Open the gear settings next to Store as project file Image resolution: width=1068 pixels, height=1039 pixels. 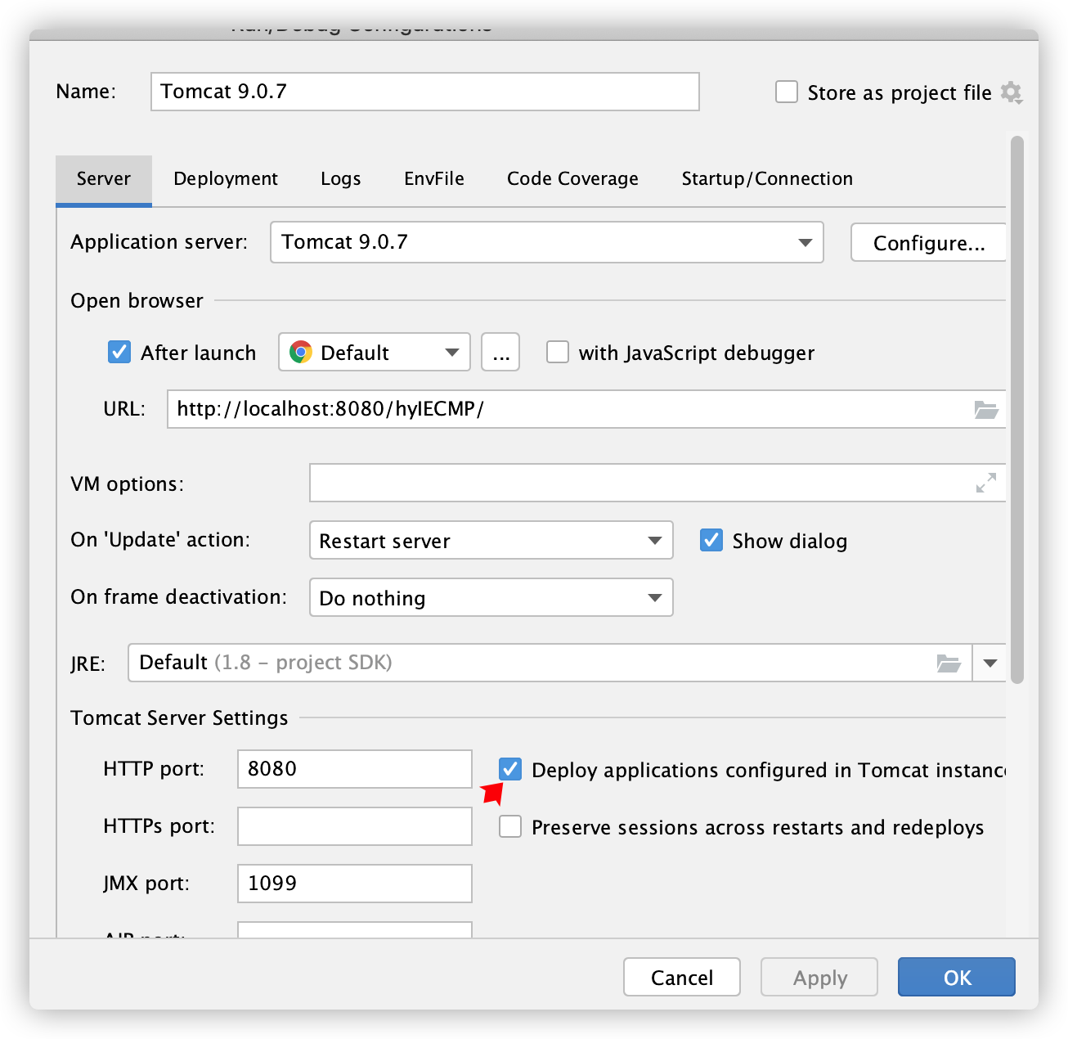[x=1012, y=92]
